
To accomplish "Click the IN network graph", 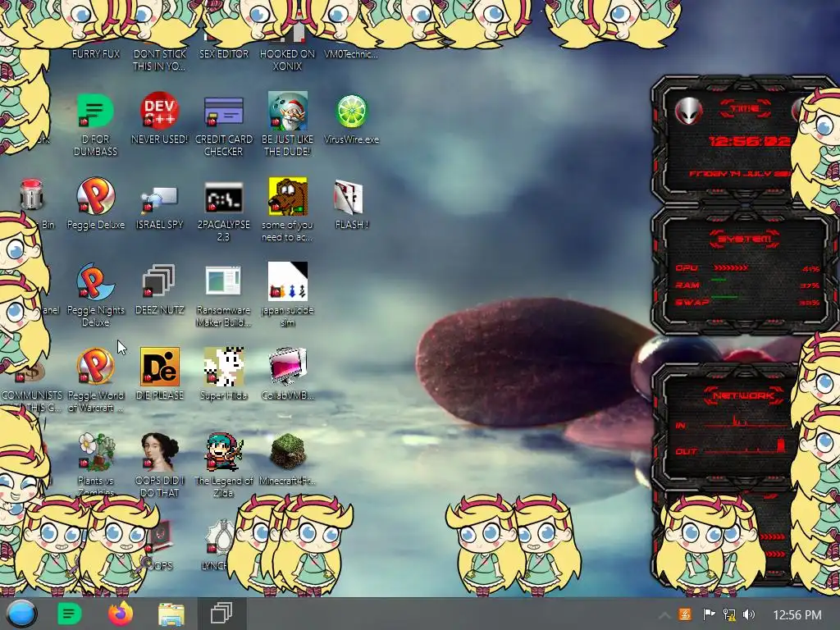I will [x=746, y=422].
